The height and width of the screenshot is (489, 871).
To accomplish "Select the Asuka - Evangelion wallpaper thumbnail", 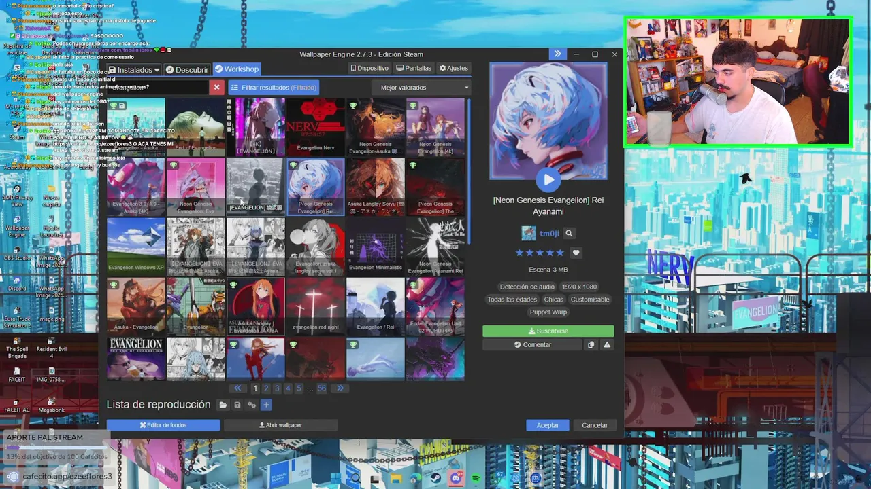I will pos(136,306).
